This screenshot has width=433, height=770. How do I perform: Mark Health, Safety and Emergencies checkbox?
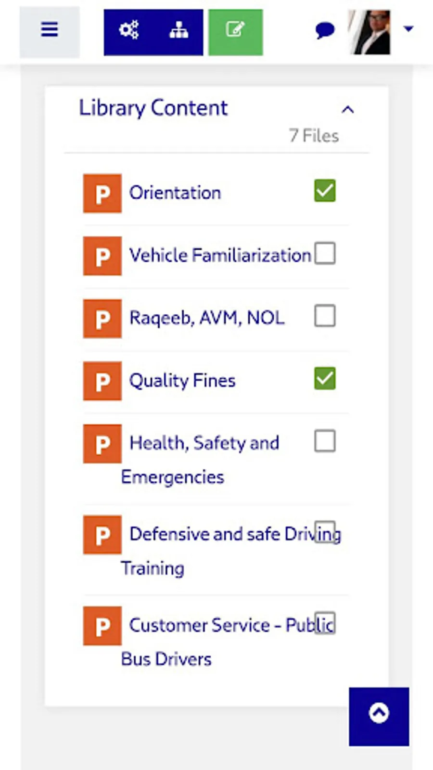click(325, 441)
